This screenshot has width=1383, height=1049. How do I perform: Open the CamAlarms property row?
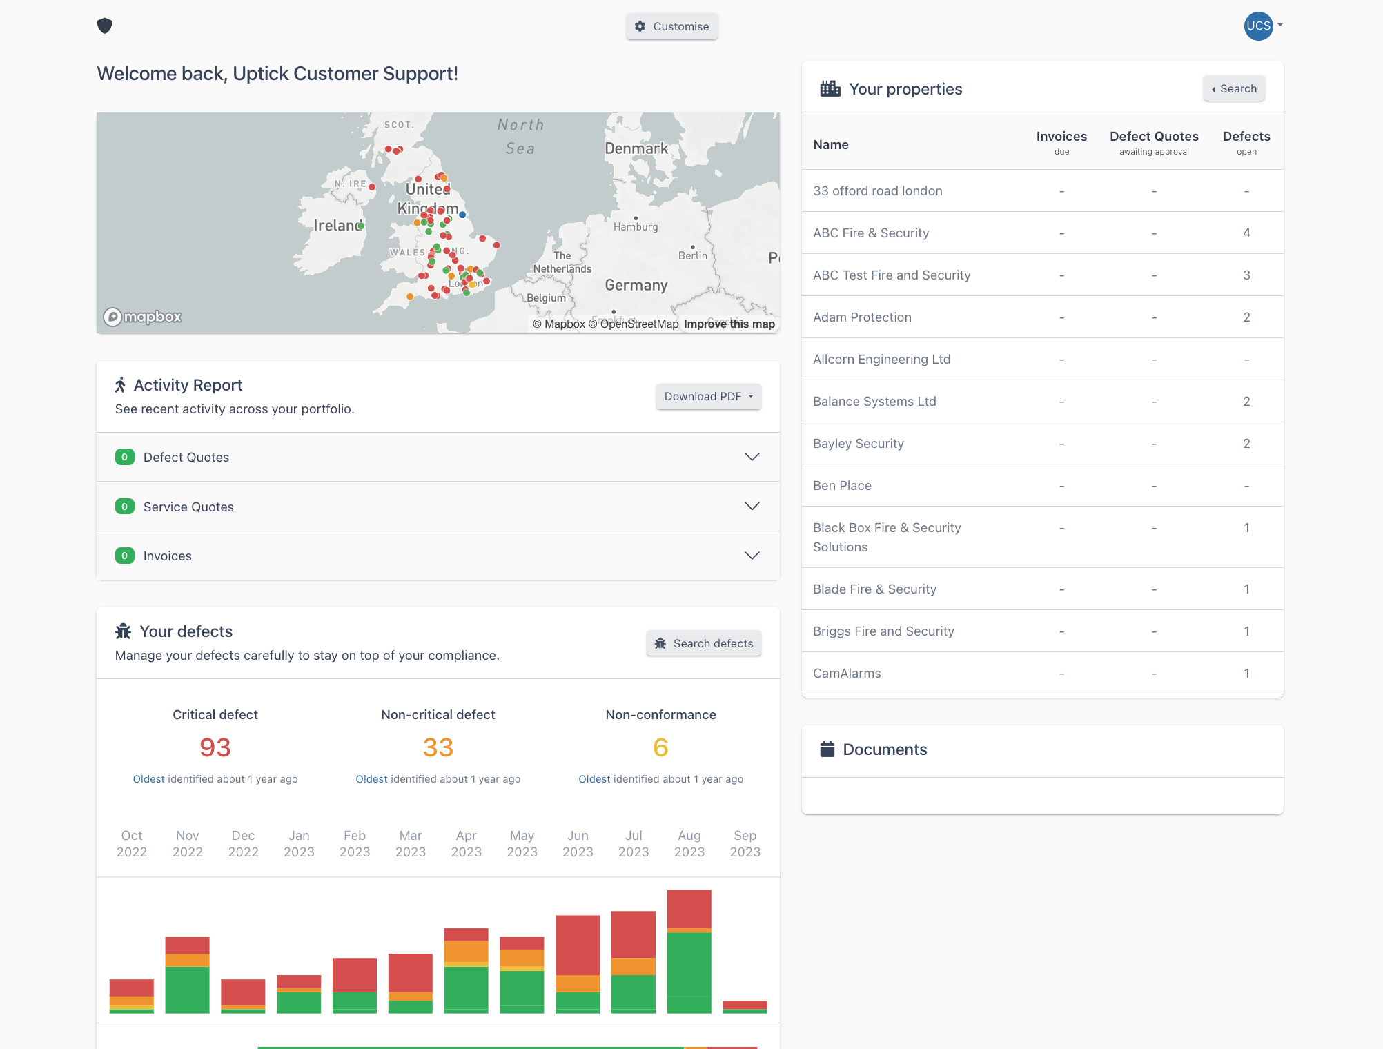[1042, 673]
